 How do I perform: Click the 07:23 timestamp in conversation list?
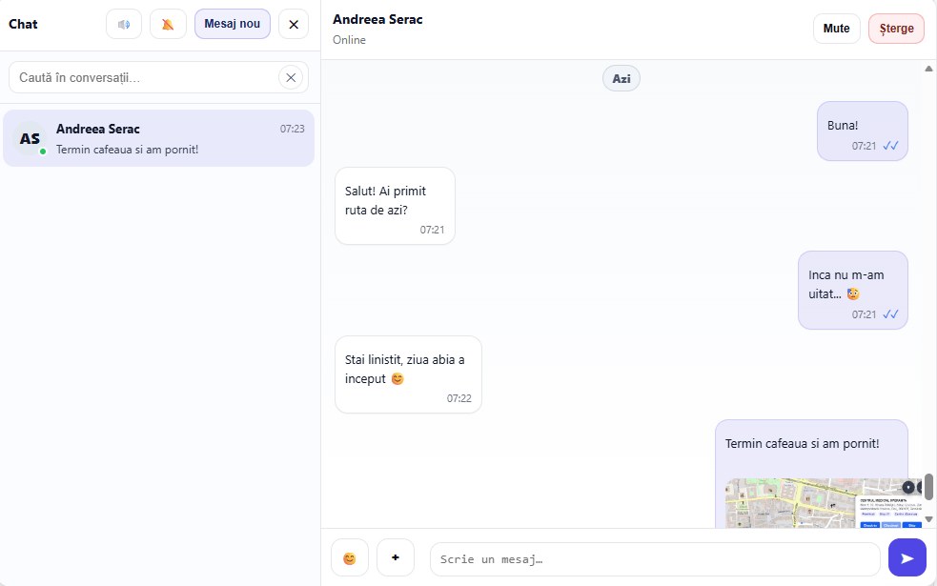293,129
